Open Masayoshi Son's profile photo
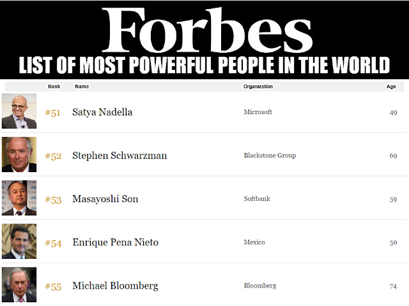The width and height of the screenshot is (409, 306). 19,198
